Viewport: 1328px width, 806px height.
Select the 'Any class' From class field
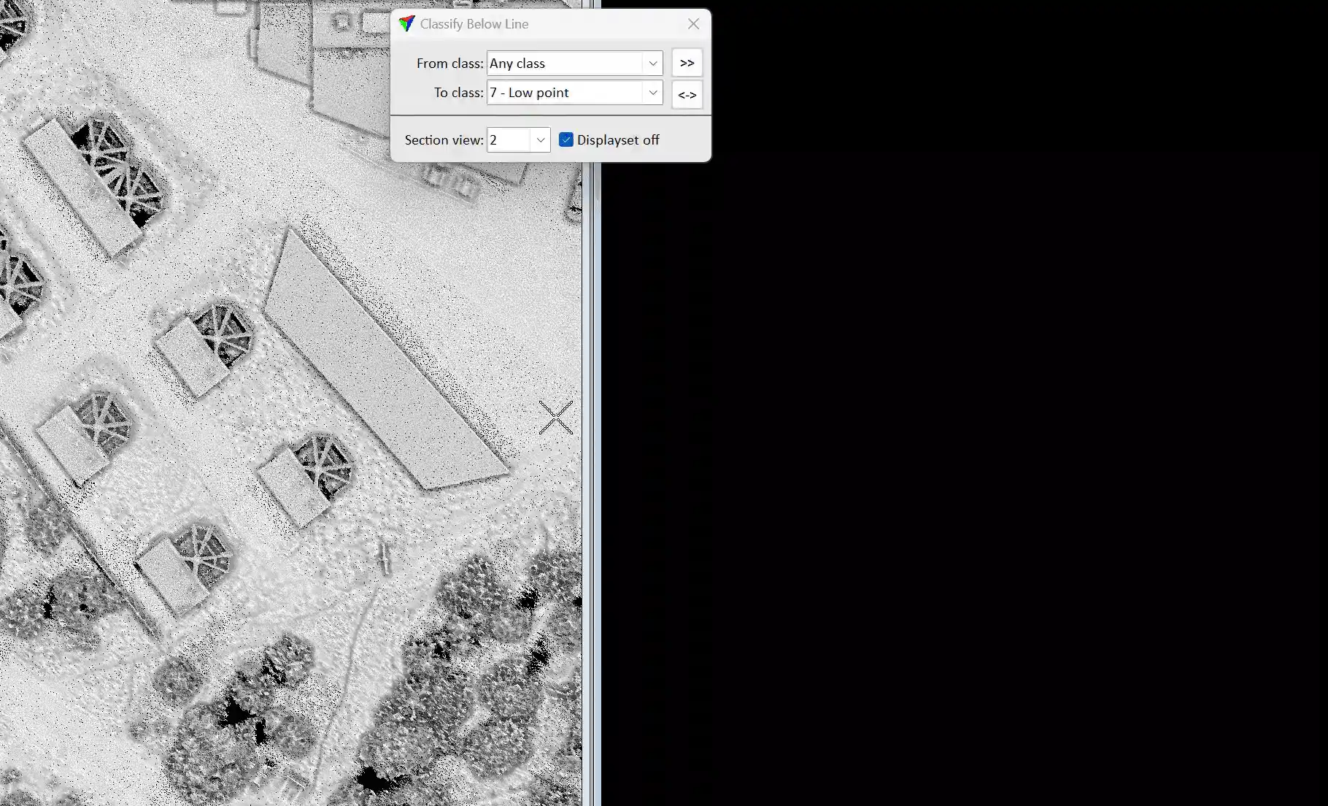563,64
